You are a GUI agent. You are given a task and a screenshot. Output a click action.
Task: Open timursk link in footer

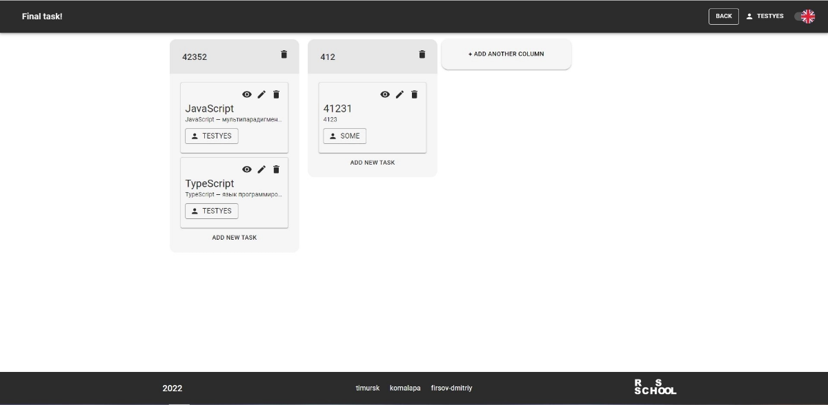(367, 388)
